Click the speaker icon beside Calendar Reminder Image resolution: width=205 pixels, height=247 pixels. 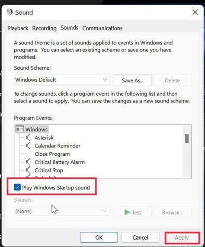(29, 146)
